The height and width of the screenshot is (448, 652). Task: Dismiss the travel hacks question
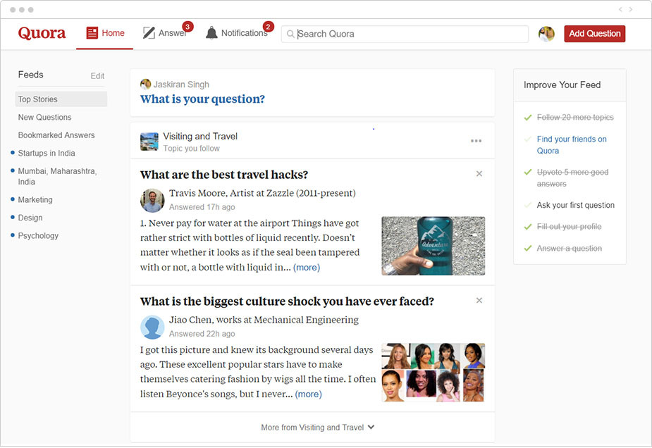click(x=479, y=174)
